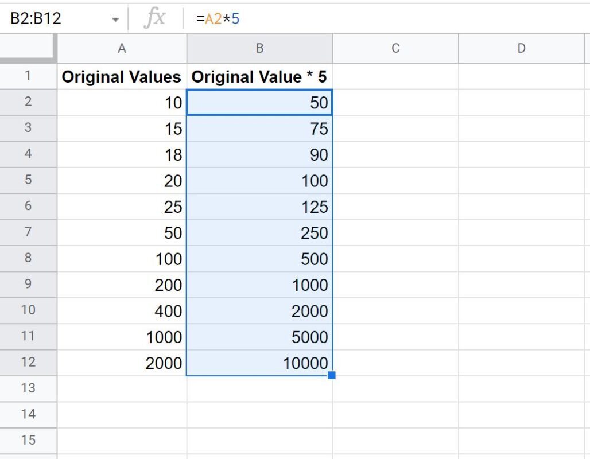590x459 pixels.
Task: Click cell B9 with value 1000
Action: point(259,285)
